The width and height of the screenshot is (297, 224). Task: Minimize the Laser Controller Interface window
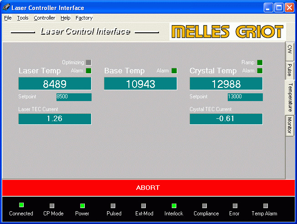268,8
